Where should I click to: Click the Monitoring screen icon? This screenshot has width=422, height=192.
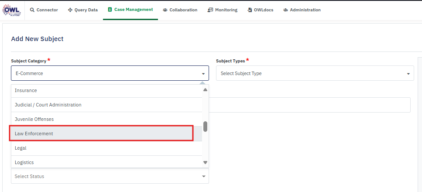pos(210,10)
